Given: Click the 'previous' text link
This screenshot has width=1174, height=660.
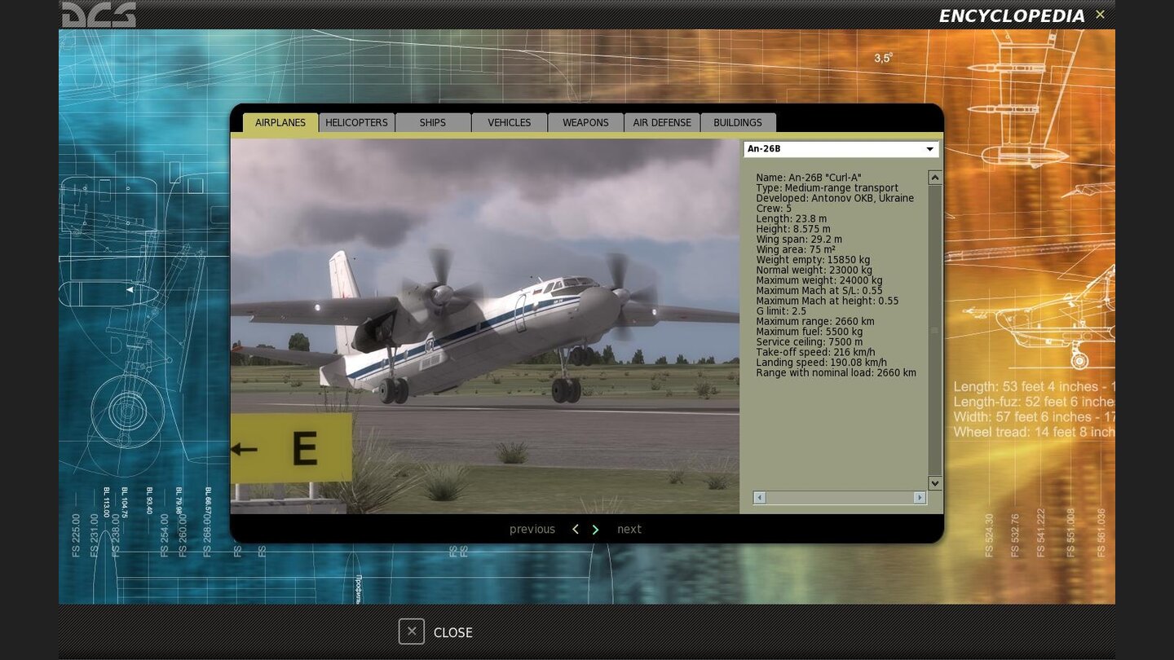Looking at the screenshot, I should [532, 530].
